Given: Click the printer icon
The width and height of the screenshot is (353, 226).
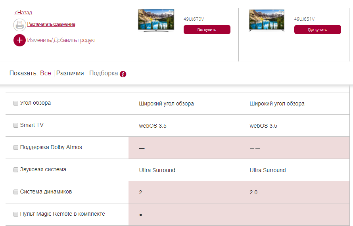Looking at the screenshot, I should click(19, 25).
